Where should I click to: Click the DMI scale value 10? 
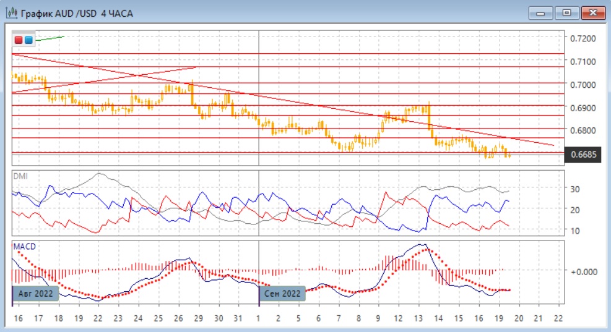pos(574,231)
